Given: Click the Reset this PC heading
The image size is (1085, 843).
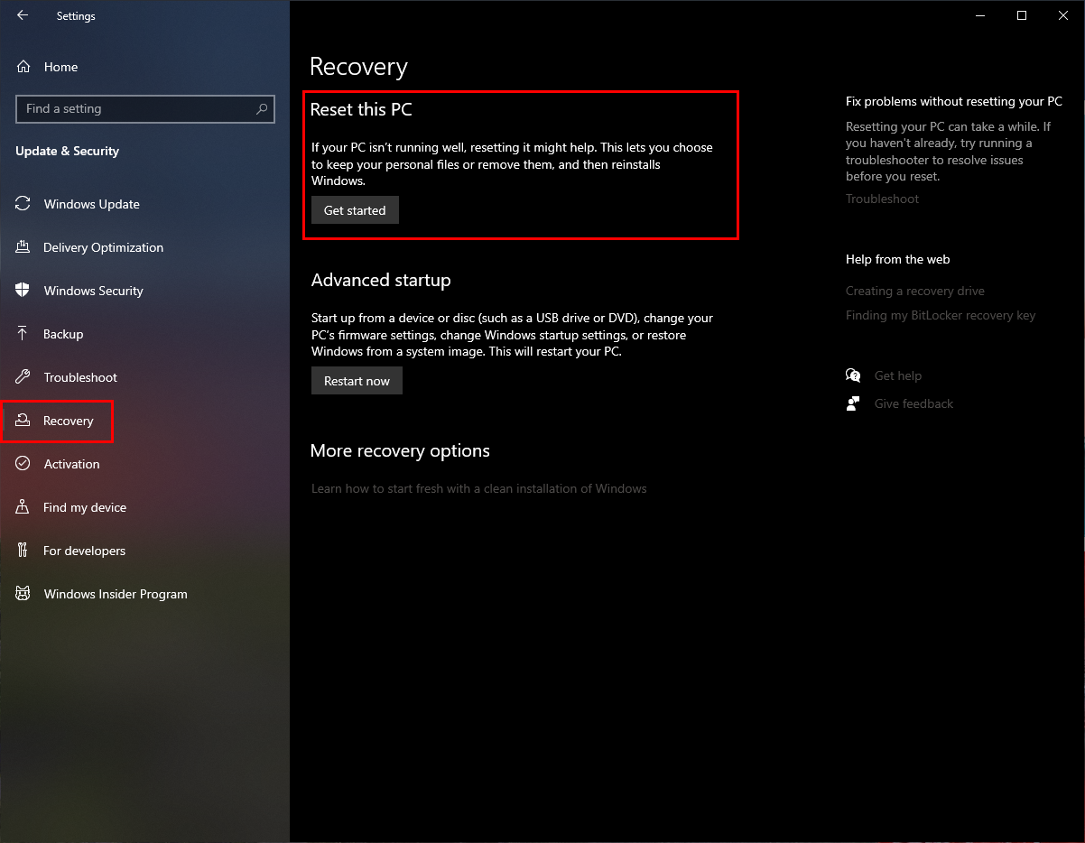Looking at the screenshot, I should coord(361,109).
